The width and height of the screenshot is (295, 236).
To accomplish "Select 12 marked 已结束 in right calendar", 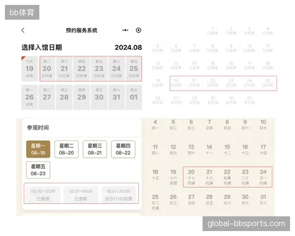I will tap(158, 65).
